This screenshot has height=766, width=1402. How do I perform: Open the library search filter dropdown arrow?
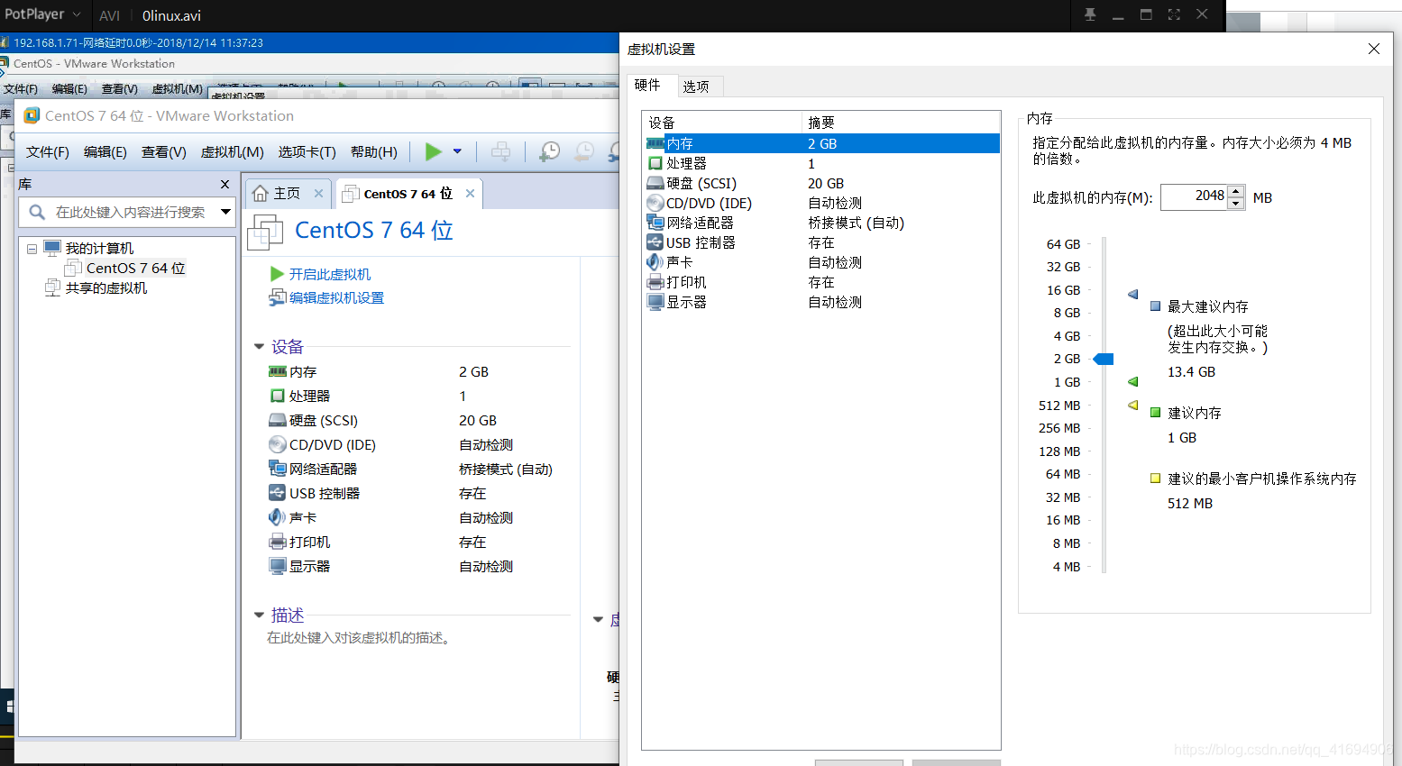pyautogui.click(x=225, y=212)
